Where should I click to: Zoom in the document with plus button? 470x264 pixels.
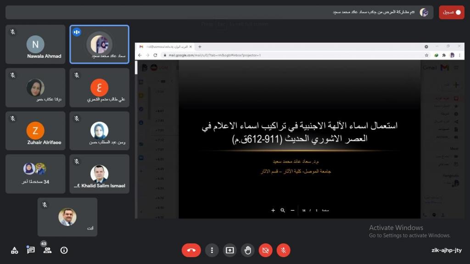point(273,210)
